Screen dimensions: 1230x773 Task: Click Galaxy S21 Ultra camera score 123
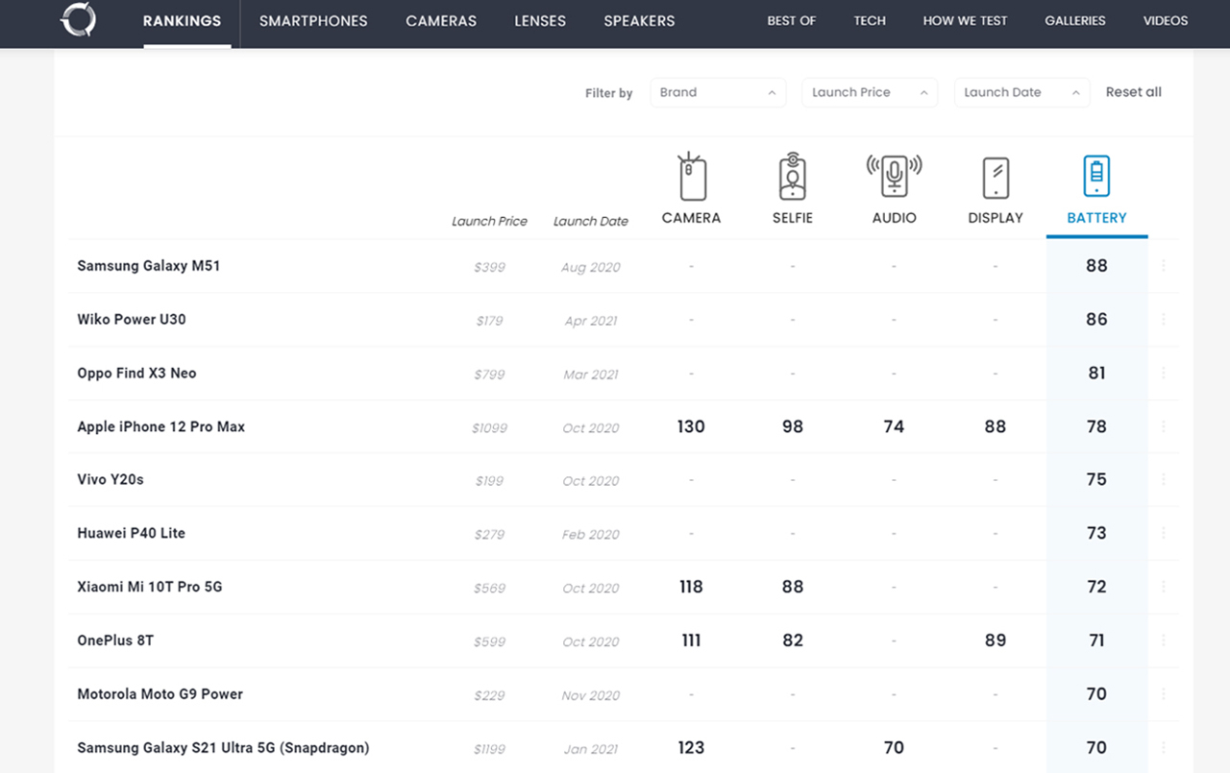click(x=691, y=747)
